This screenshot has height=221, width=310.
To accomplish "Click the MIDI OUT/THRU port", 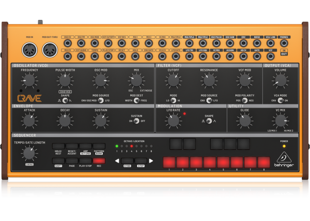I will click(x=50, y=50).
